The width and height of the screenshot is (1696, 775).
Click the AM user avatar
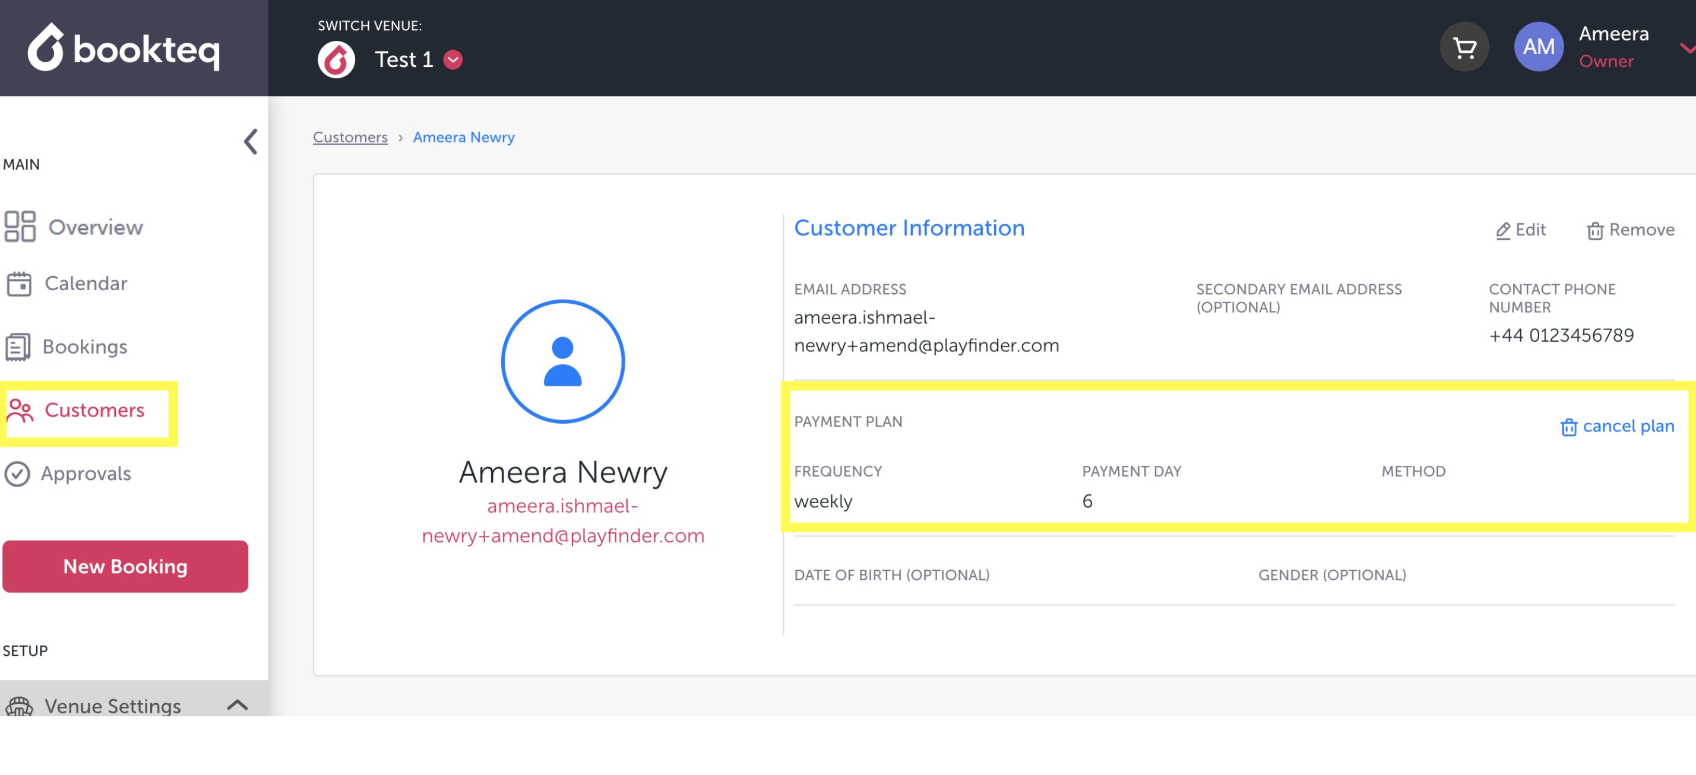tap(1538, 47)
